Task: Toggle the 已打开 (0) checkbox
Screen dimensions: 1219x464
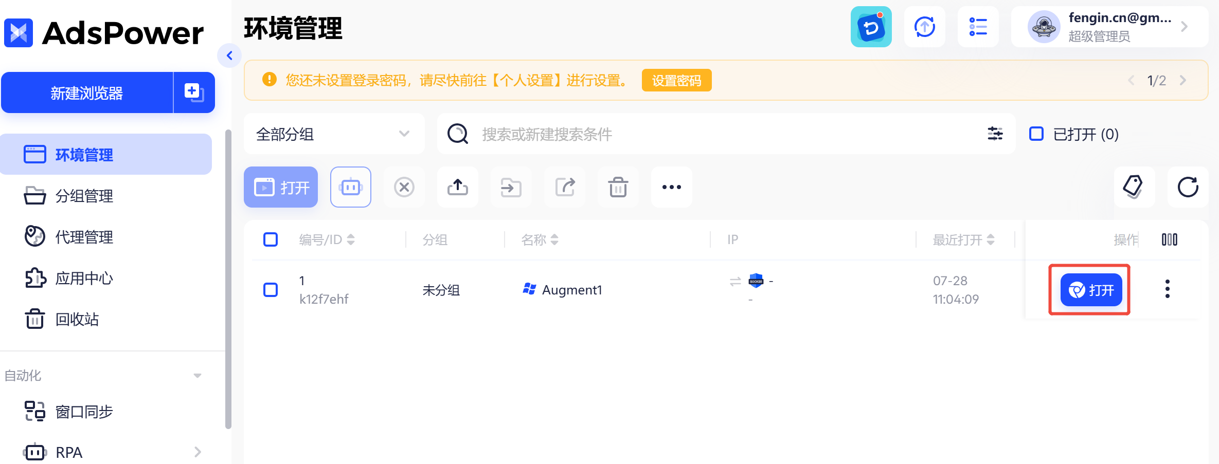Action: (1036, 134)
